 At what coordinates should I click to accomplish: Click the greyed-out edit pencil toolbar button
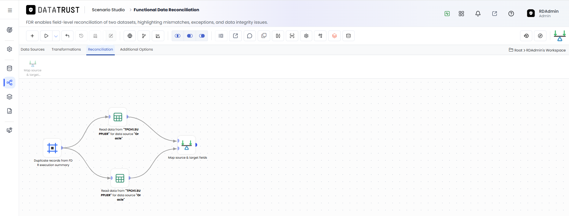(111, 36)
